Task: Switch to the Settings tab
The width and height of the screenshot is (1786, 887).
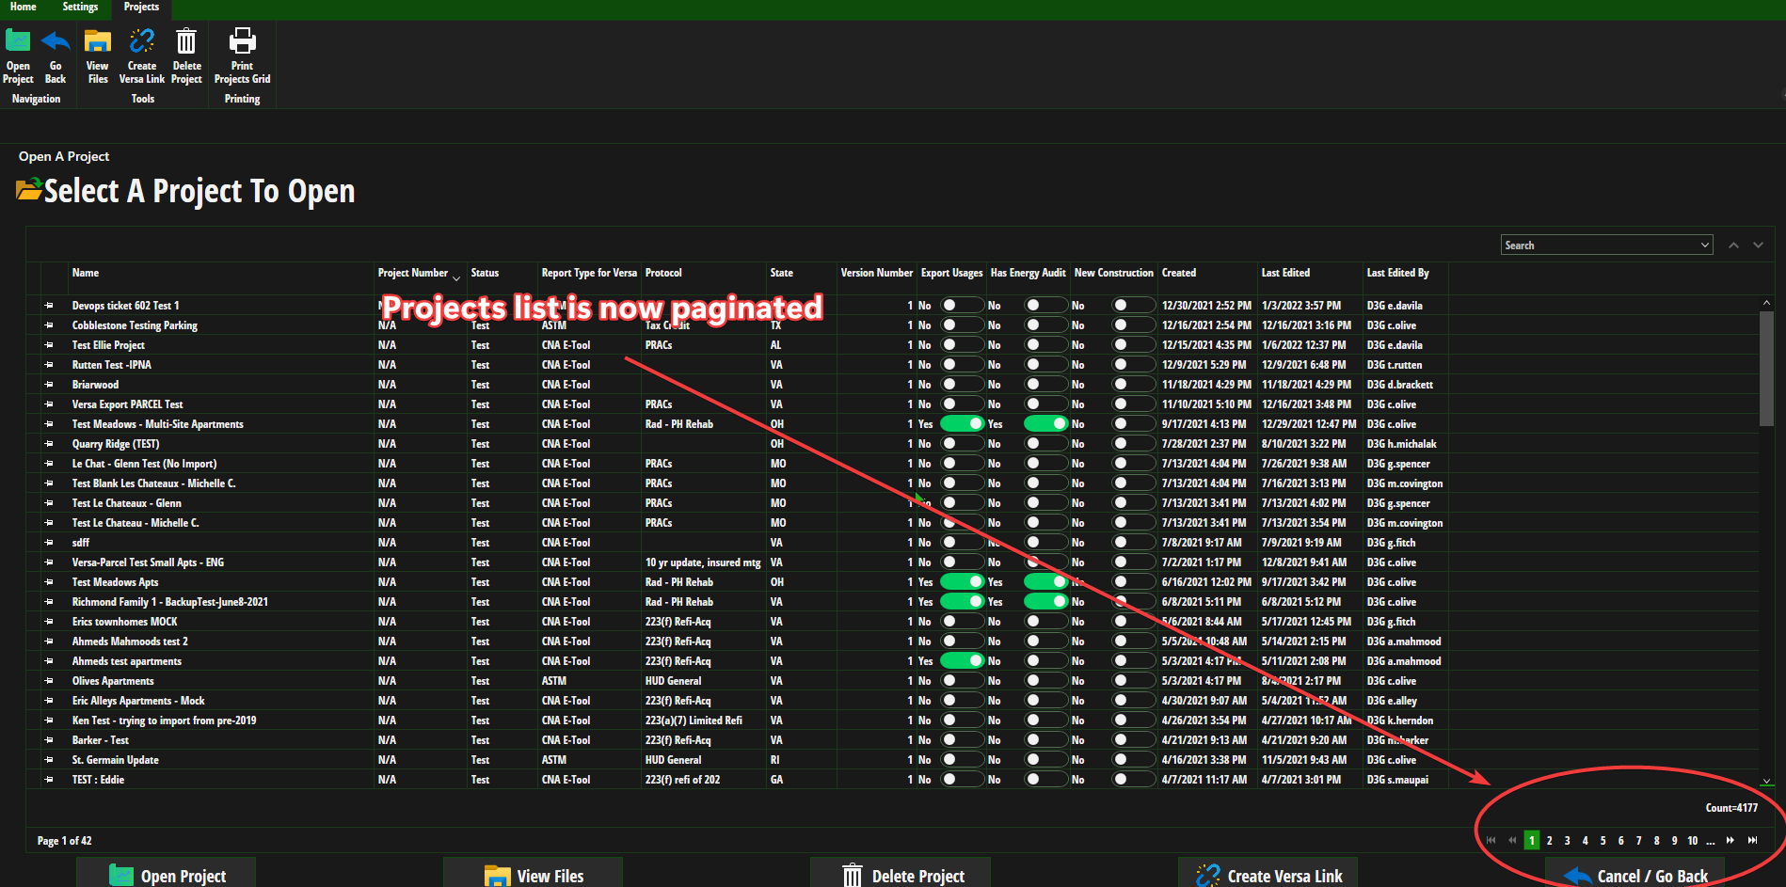Action: pyautogui.click(x=80, y=8)
